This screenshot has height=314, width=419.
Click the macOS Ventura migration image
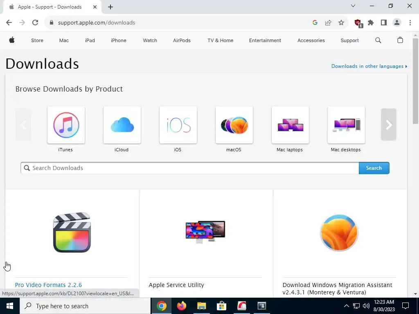[x=339, y=233]
